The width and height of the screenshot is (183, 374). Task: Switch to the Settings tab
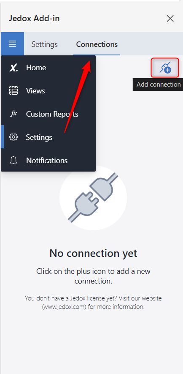[x=45, y=44]
